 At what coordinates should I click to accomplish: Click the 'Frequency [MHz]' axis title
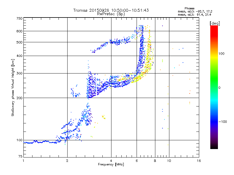(111, 164)
